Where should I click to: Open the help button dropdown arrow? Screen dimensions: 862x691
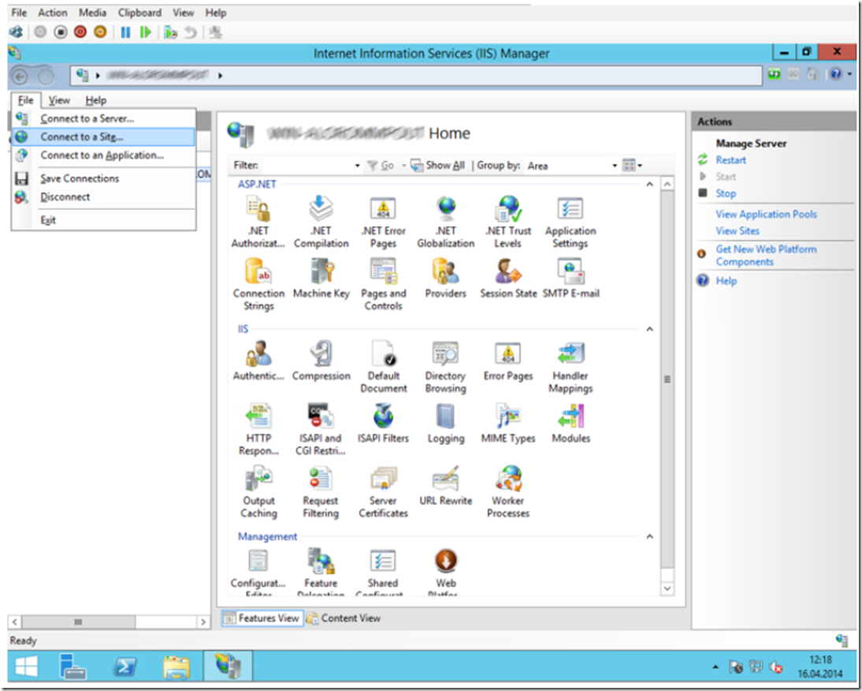[x=849, y=73]
